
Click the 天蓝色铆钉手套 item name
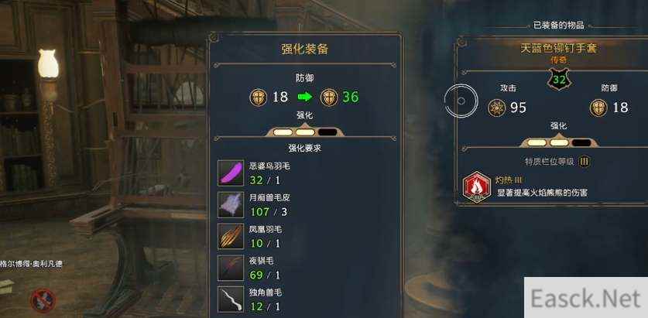tap(559, 48)
